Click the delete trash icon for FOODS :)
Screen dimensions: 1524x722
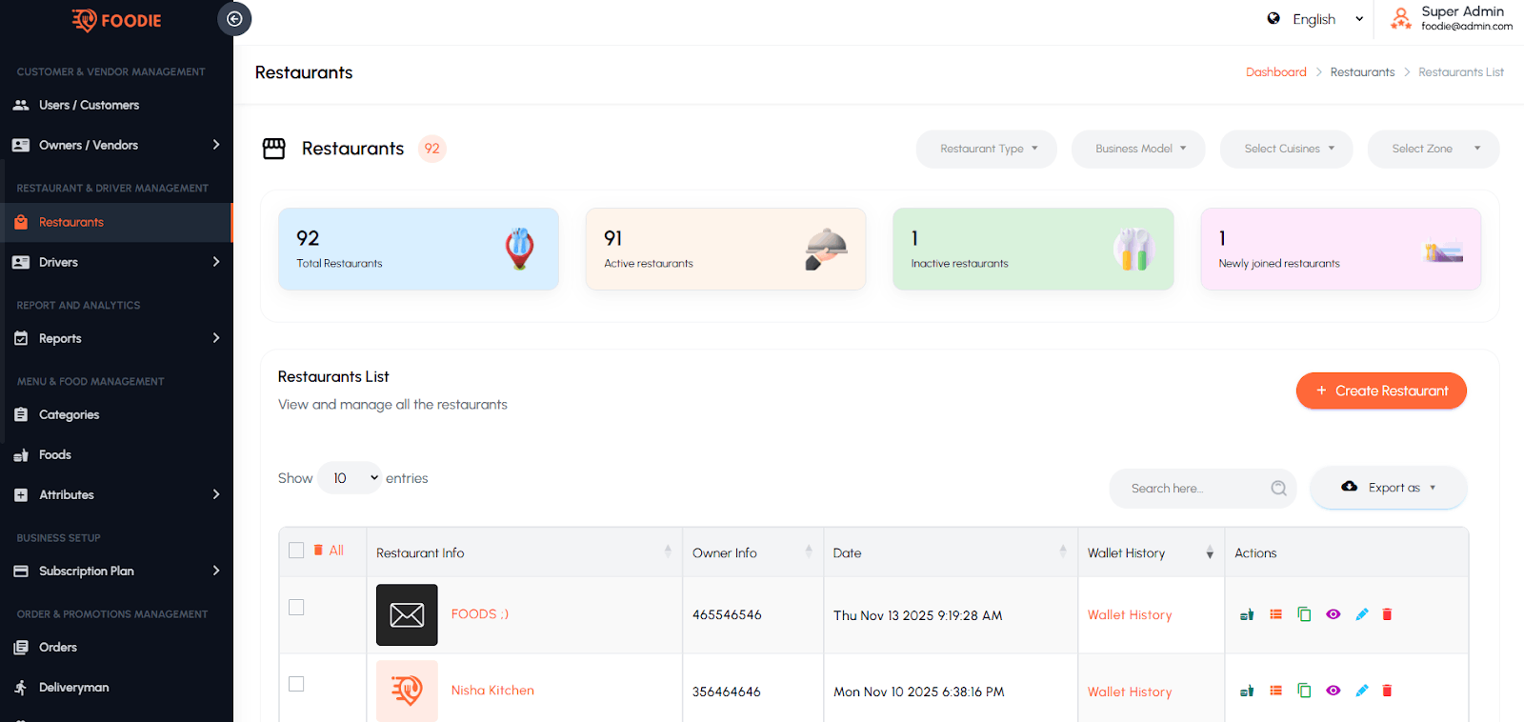(x=1387, y=614)
